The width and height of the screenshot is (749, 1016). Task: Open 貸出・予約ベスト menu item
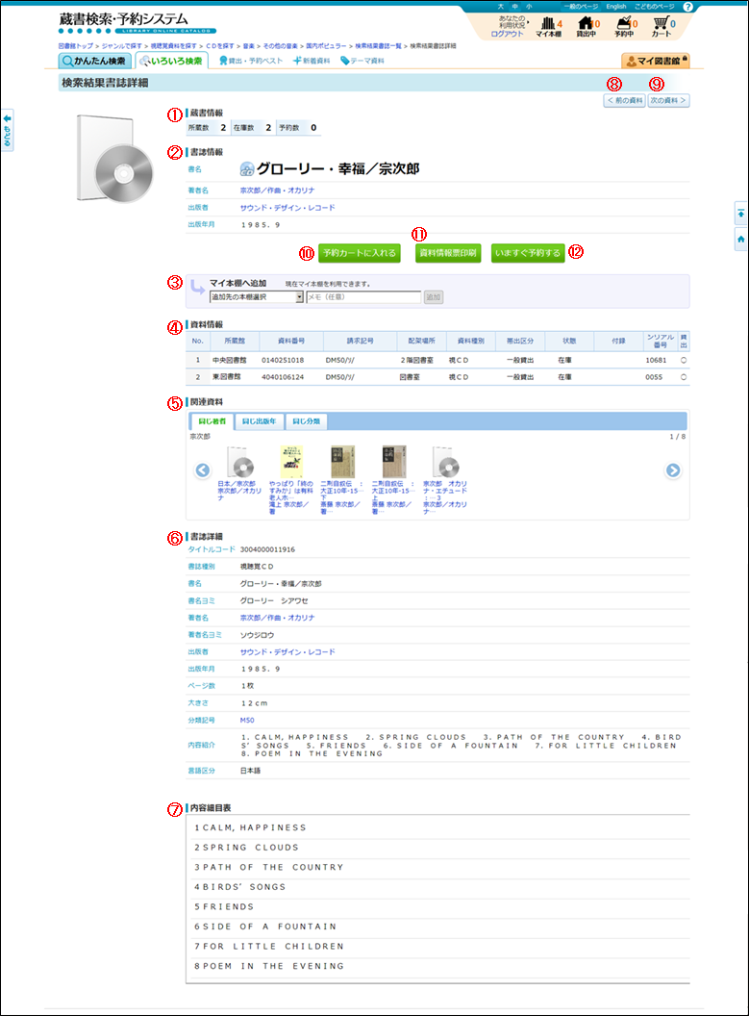pos(251,61)
